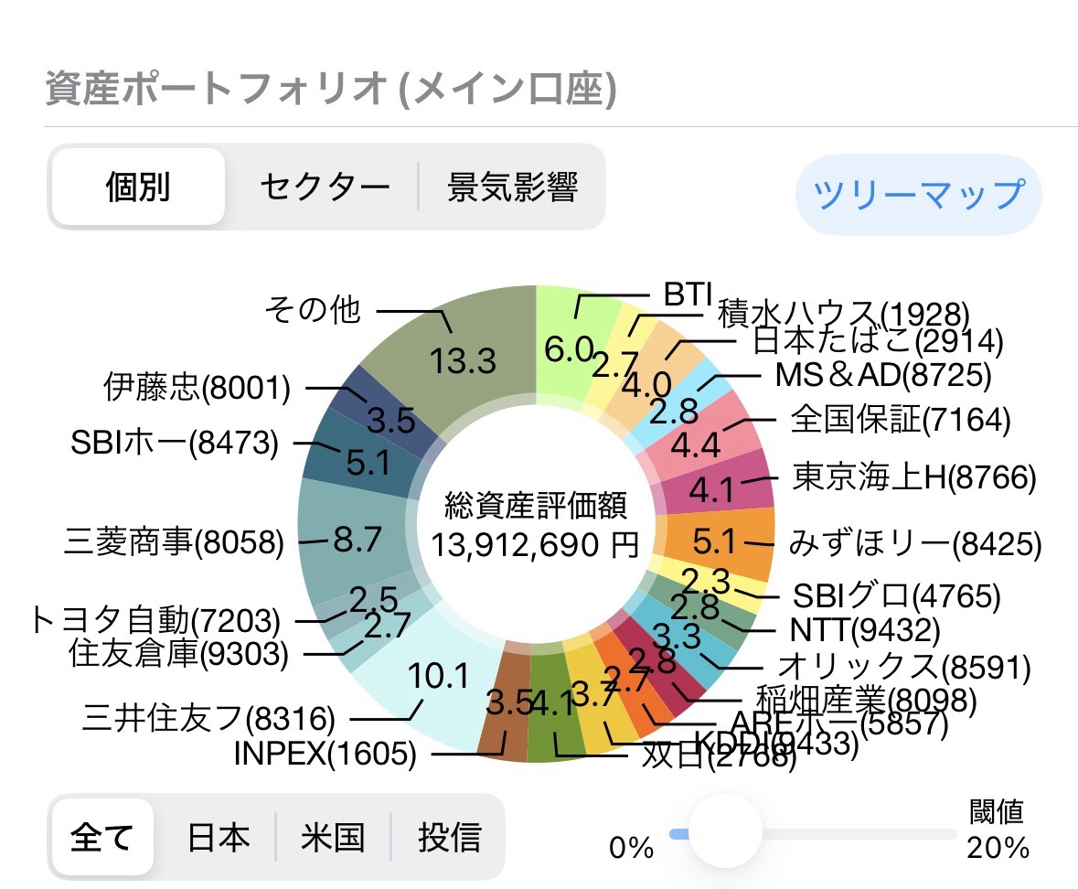This screenshot has height=889, width=1078.
Task: Tap the 三菱商事 8.7 chart segment
Action: 355,541
